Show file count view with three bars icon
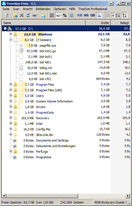This screenshot has height=206, width=132. point(52,16)
